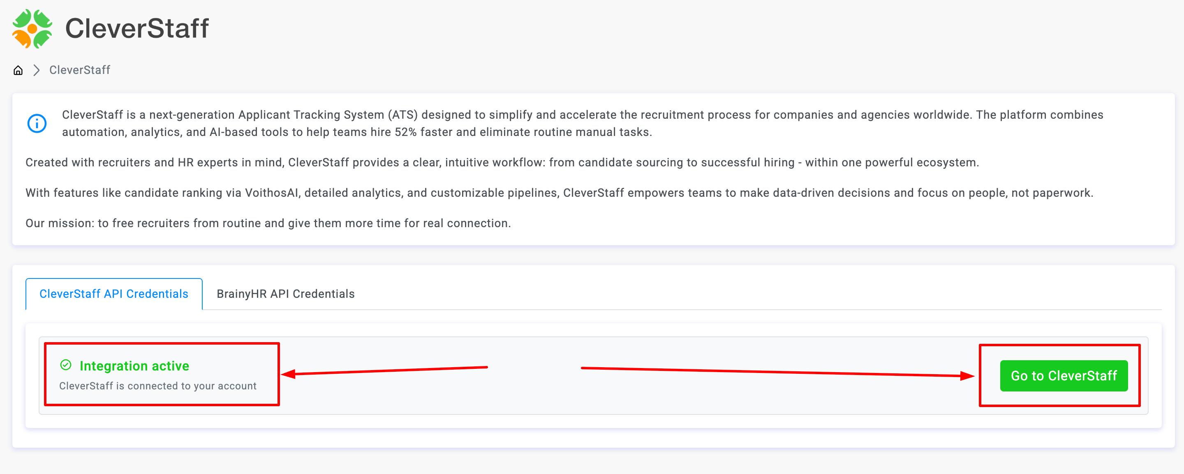
Task: Switch to BrainyHR API Credentials tab
Action: 285,294
